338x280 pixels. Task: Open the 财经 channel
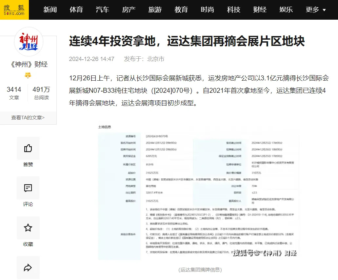point(260,10)
